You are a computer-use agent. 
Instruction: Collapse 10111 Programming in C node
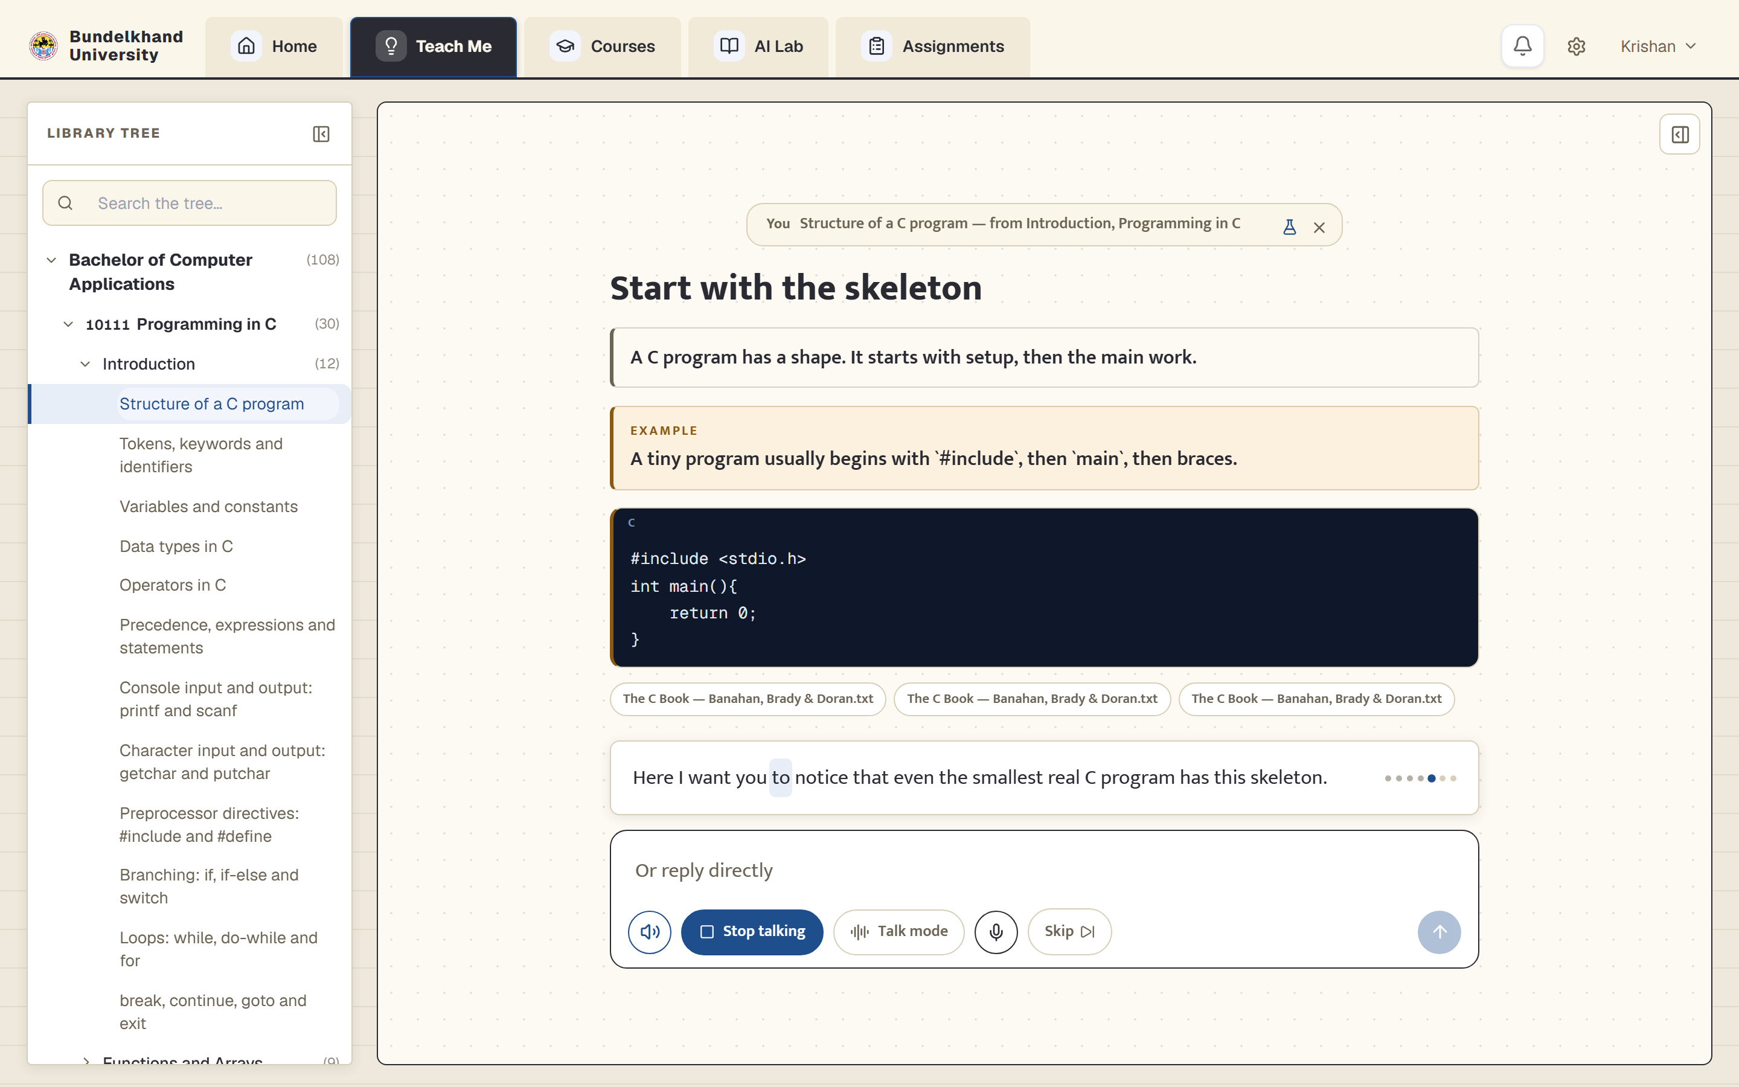tap(68, 324)
